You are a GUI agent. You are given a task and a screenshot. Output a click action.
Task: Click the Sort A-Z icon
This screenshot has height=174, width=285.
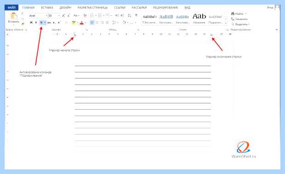pyautogui.click(x=130, y=16)
